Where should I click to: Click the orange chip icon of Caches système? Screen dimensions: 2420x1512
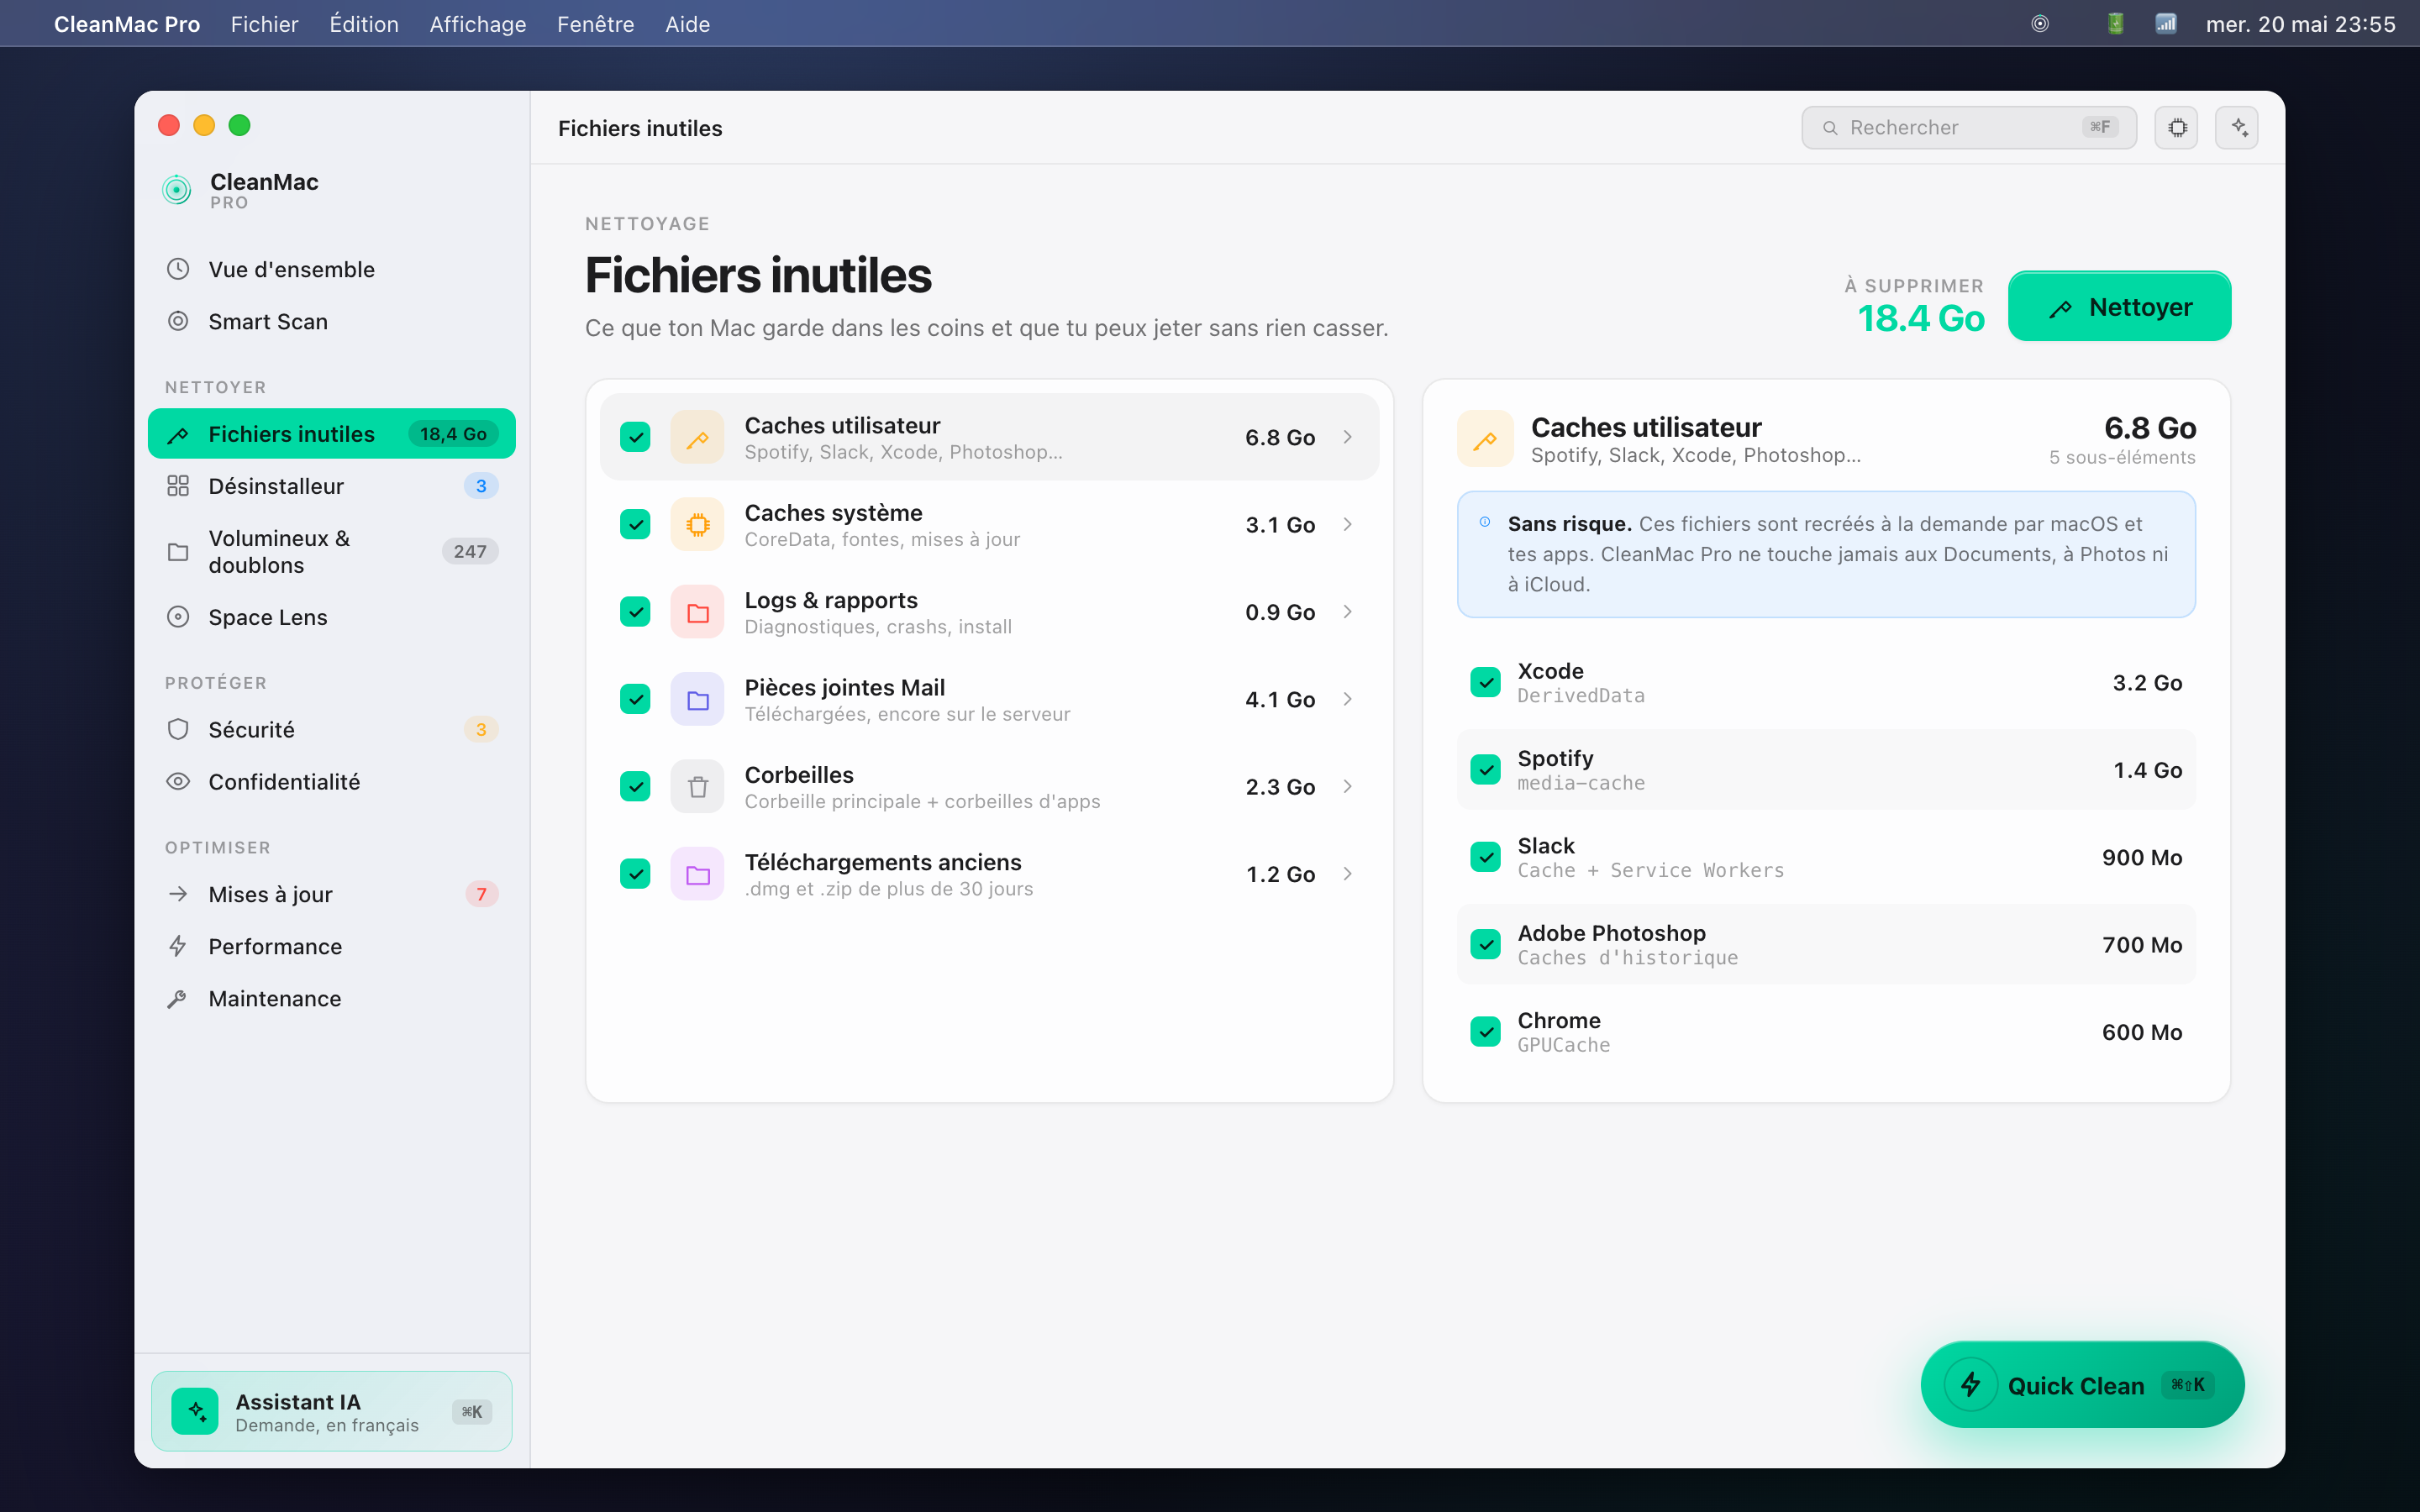pos(698,524)
